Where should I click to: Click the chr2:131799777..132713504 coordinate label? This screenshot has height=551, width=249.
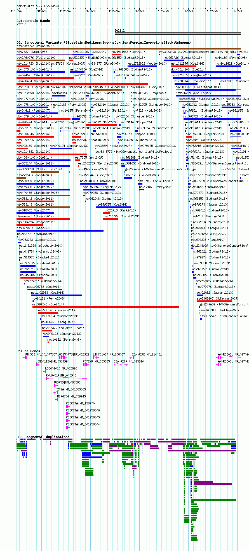point(38,6)
